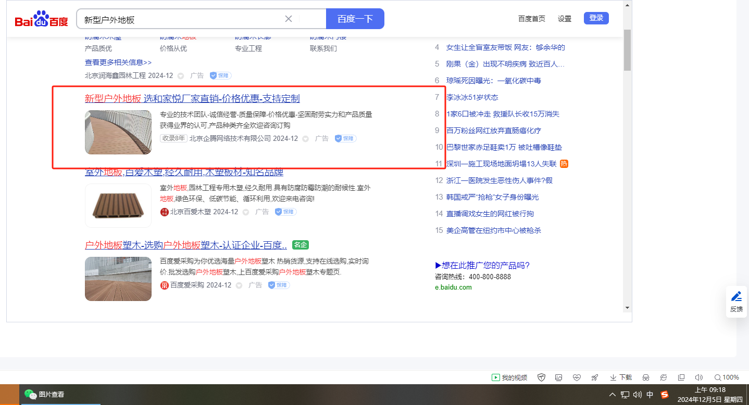This screenshot has height=405, width=749.
Task: Open the picture icon in browser status bar
Action: coord(558,377)
